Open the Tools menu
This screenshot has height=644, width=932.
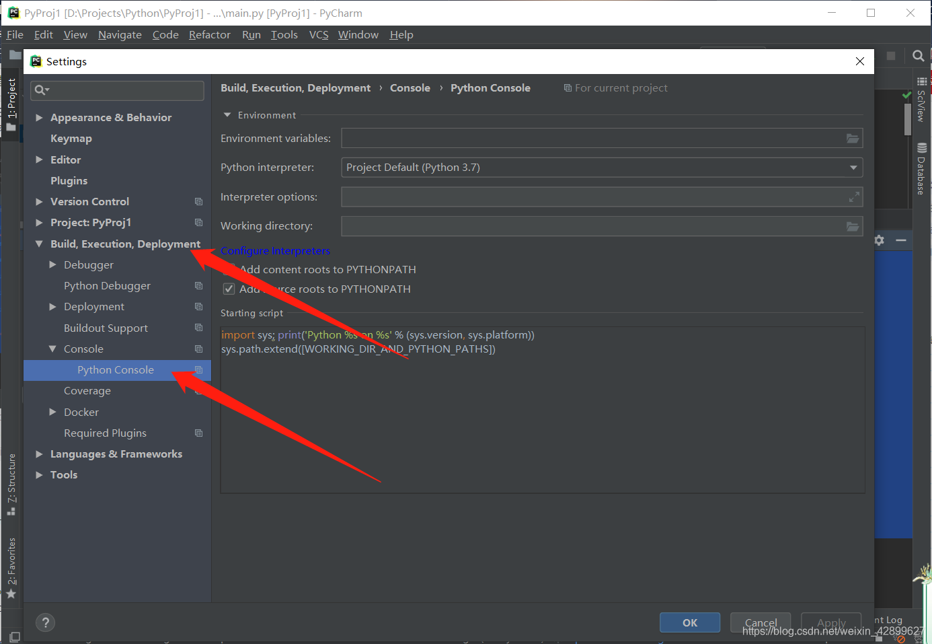[x=284, y=35]
